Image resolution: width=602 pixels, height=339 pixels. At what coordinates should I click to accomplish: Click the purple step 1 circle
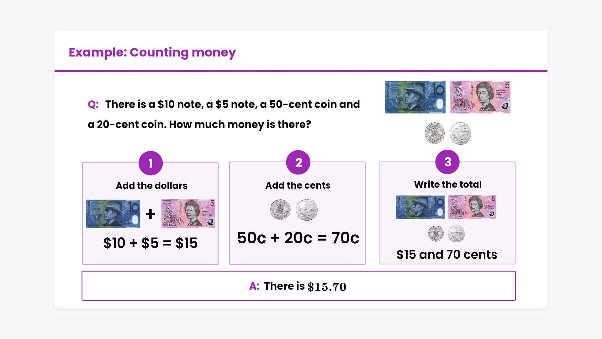click(150, 163)
